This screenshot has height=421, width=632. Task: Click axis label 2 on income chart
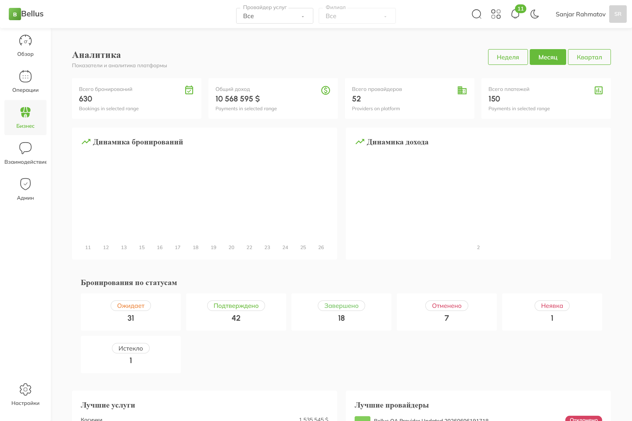(x=478, y=247)
